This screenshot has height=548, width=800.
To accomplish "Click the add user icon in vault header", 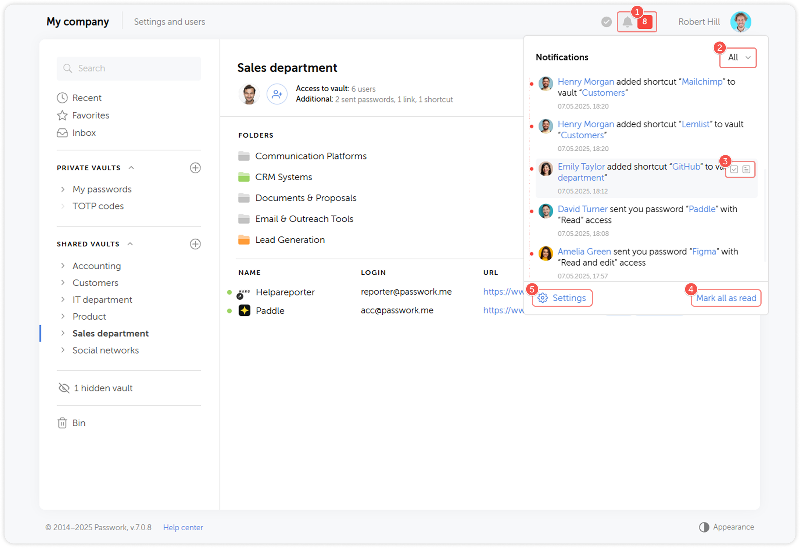I will point(277,94).
